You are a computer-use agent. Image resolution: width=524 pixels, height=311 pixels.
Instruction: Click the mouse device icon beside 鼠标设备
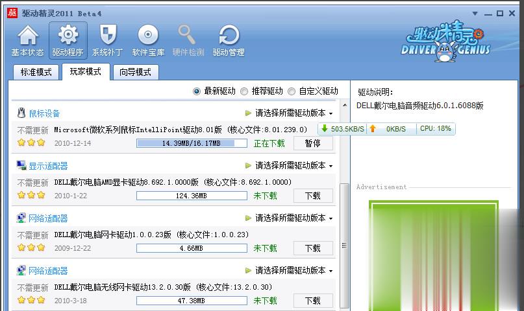[21, 113]
